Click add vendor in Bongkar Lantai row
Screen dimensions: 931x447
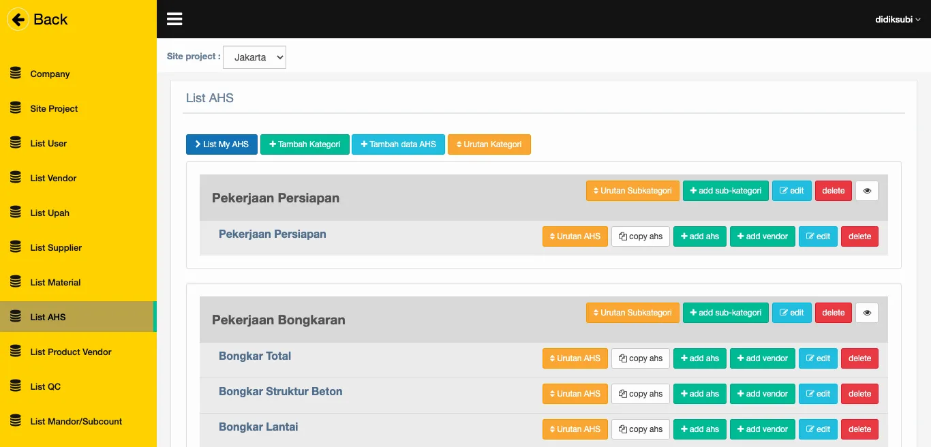tap(763, 429)
